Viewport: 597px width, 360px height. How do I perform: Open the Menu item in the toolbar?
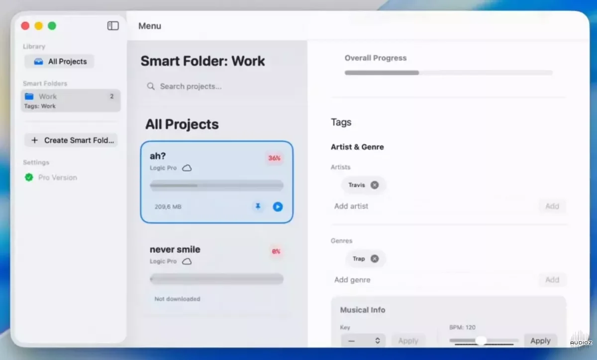(x=150, y=26)
